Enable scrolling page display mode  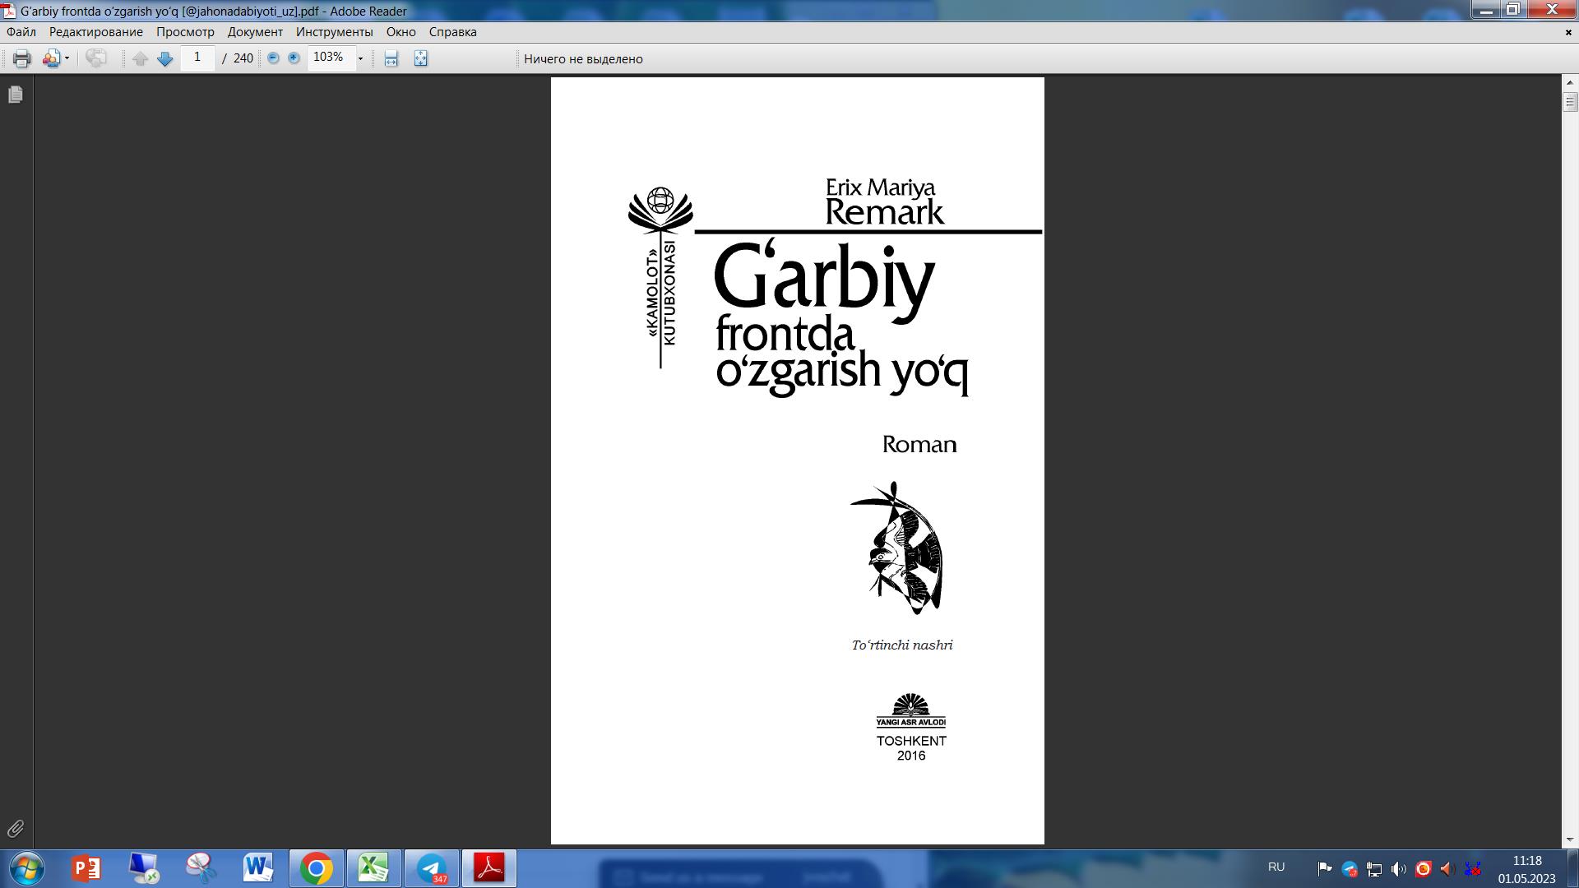[x=391, y=58]
